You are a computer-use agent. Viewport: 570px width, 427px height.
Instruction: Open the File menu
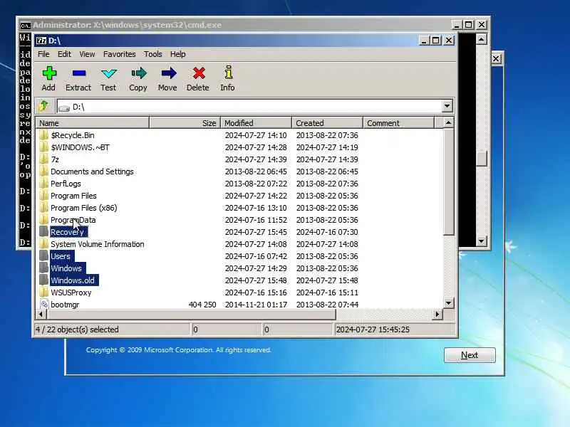pos(43,54)
